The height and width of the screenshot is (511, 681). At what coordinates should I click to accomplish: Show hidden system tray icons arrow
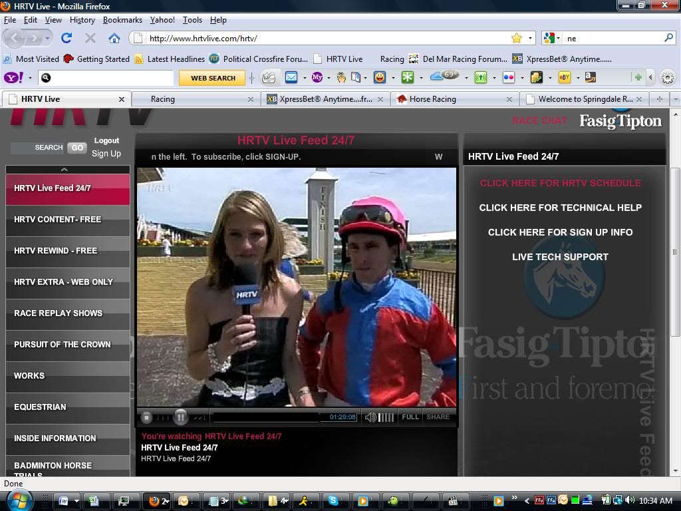[527, 500]
